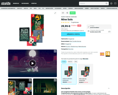Click the share icon
The width and height of the screenshot is (118, 95).
coord(67,13)
